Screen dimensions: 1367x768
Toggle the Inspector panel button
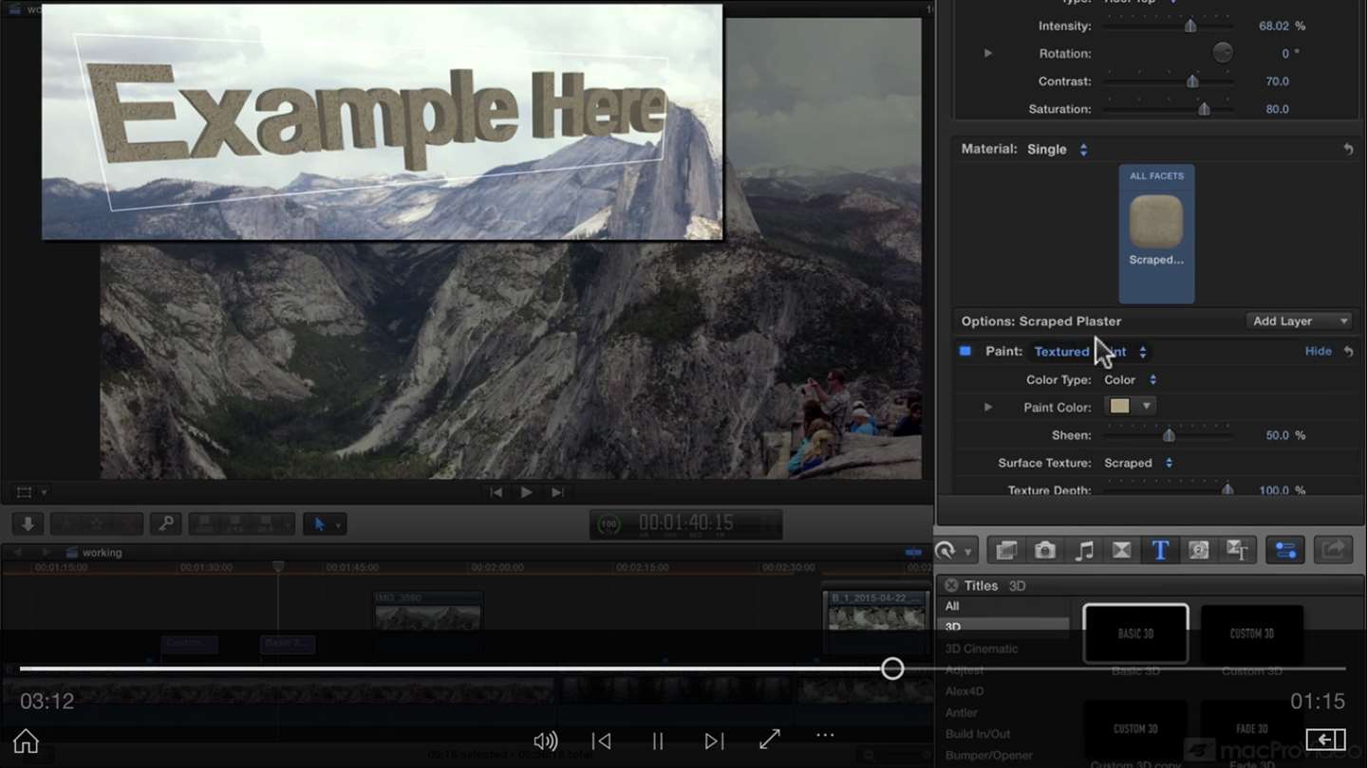(x=1285, y=550)
